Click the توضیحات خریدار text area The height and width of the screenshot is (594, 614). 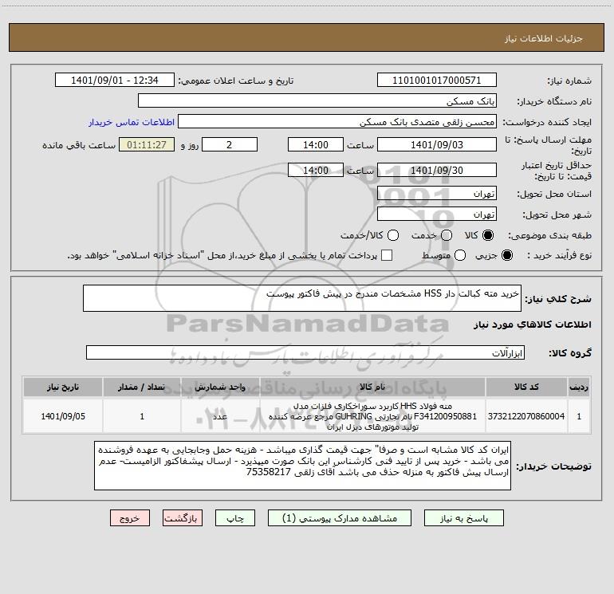click(x=302, y=466)
